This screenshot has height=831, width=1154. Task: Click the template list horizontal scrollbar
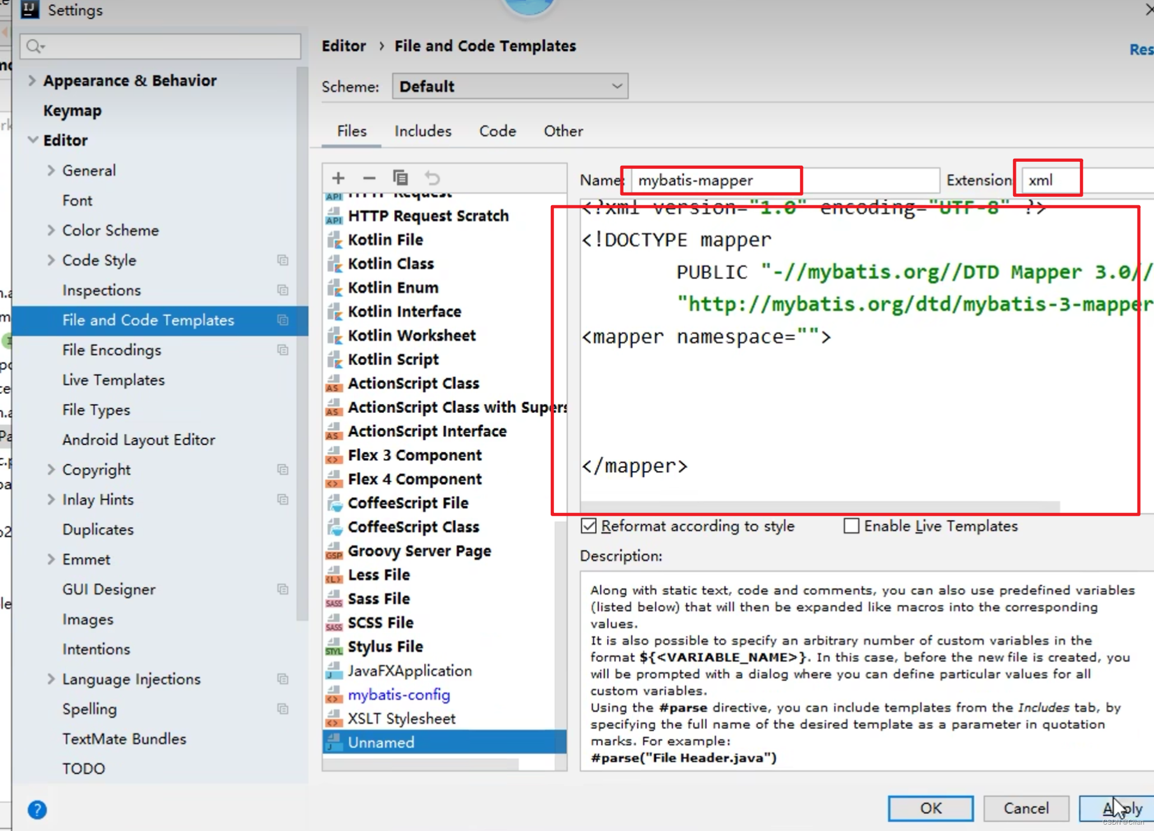(x=421, y=763)
